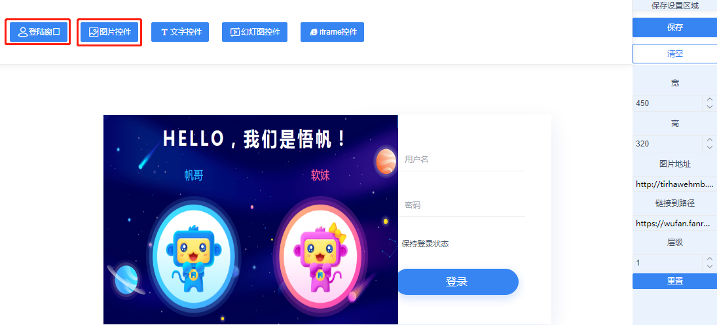Add the 登陆窗口 login window widget
The image size is (717, 325).
pyautogui.click(x=39, y=32)
